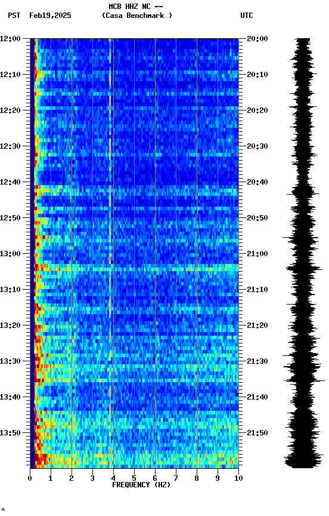Click the PST time label 12:10
Viewport: 329px width, 516px height.
(10, 75)
